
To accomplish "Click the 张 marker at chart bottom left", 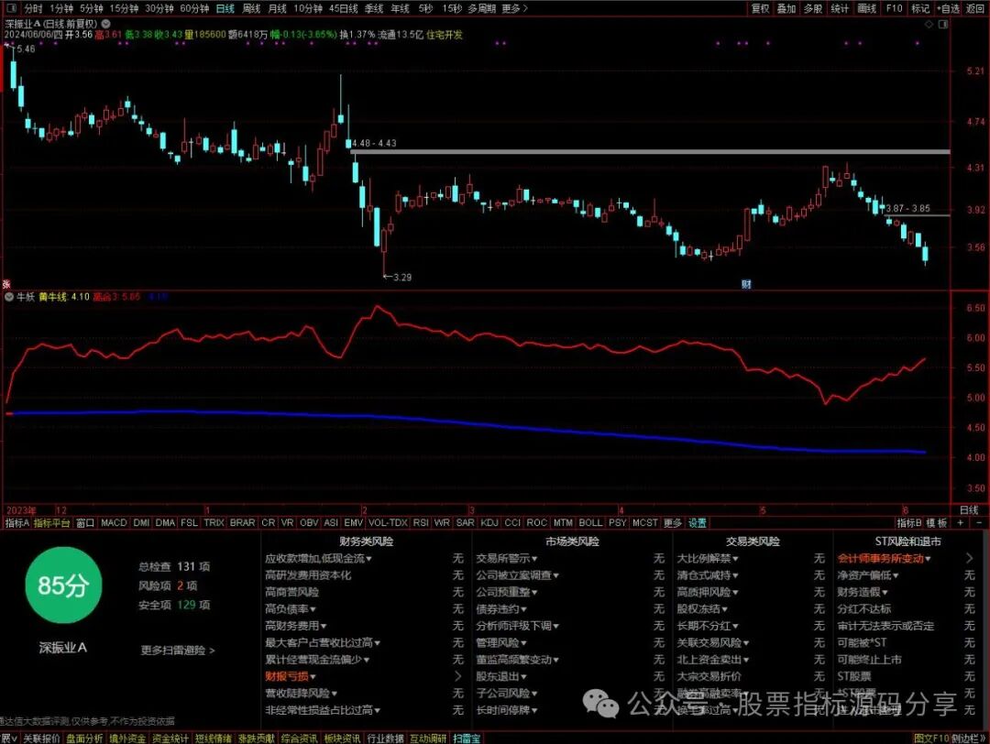I will click(x=6, y=285).
